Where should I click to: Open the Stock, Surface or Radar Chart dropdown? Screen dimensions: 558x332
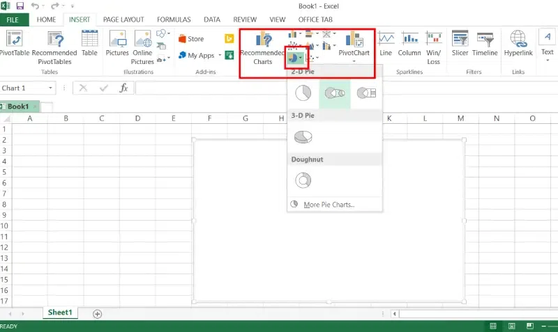point(329,34)
